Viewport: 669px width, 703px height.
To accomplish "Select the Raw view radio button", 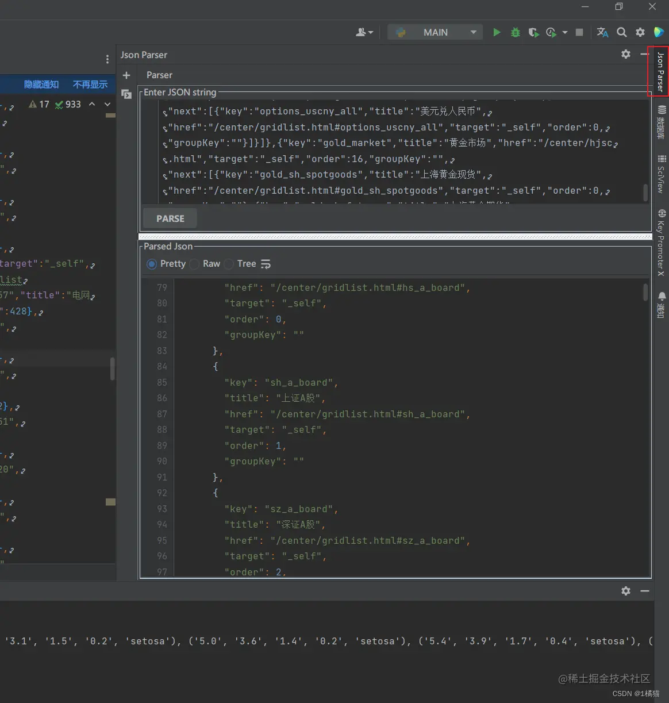I will [x=194, y=264].
